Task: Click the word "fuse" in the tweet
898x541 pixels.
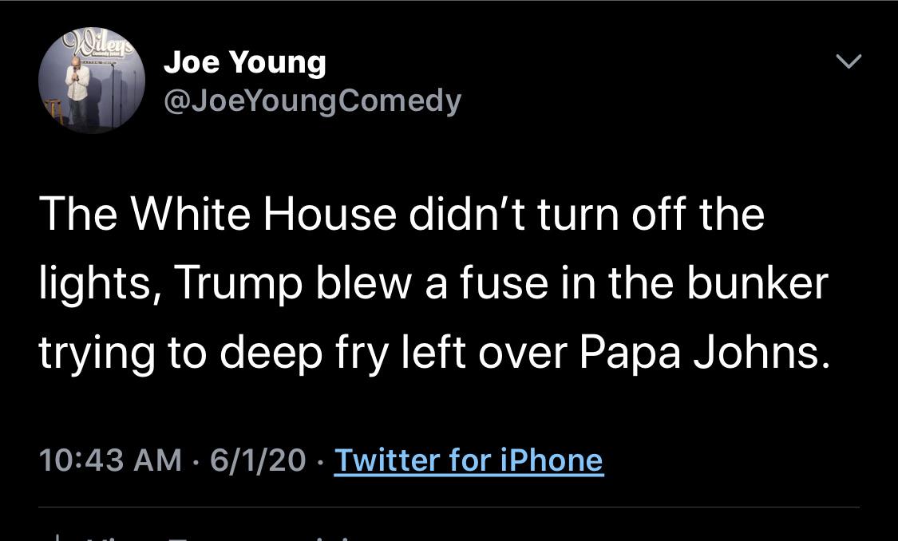Action: pos(492,283)
